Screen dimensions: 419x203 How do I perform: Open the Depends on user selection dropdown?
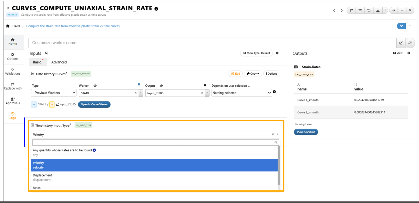click(242, 93)
